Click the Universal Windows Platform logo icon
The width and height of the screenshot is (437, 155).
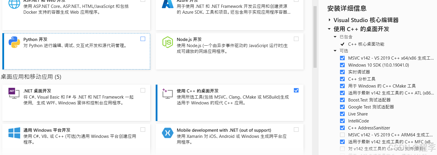point(14,133)
